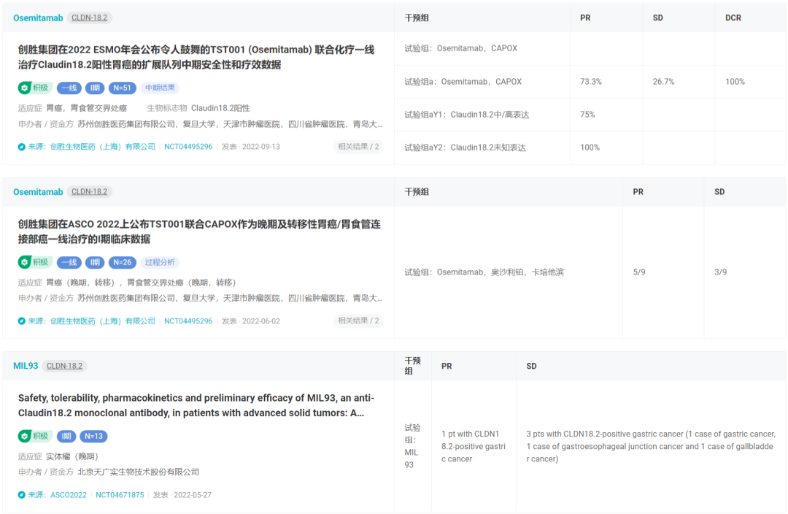Click DCR column header in first table
788x514 pixels.
(x=733, y=18)
